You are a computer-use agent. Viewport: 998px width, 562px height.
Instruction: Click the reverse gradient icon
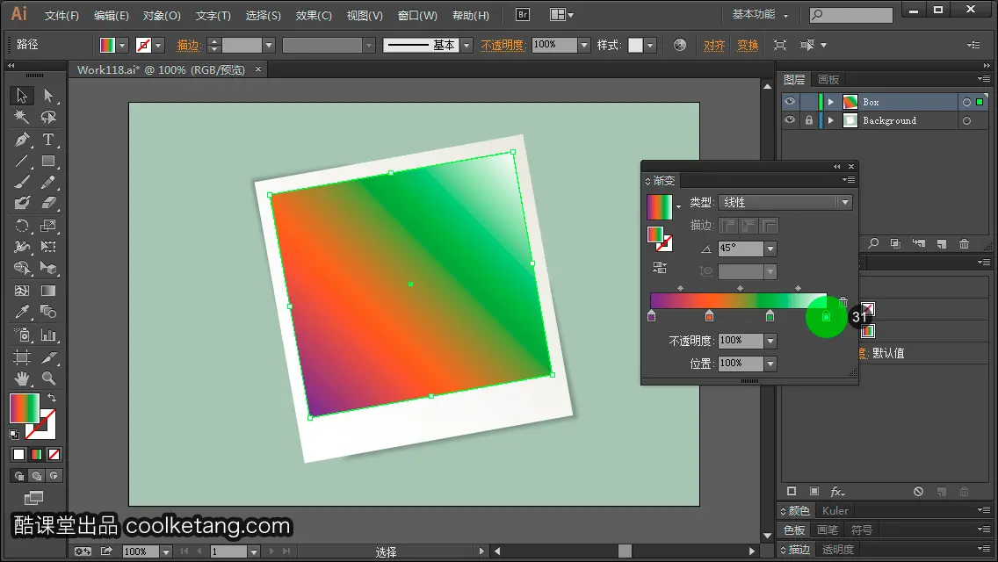660,268
